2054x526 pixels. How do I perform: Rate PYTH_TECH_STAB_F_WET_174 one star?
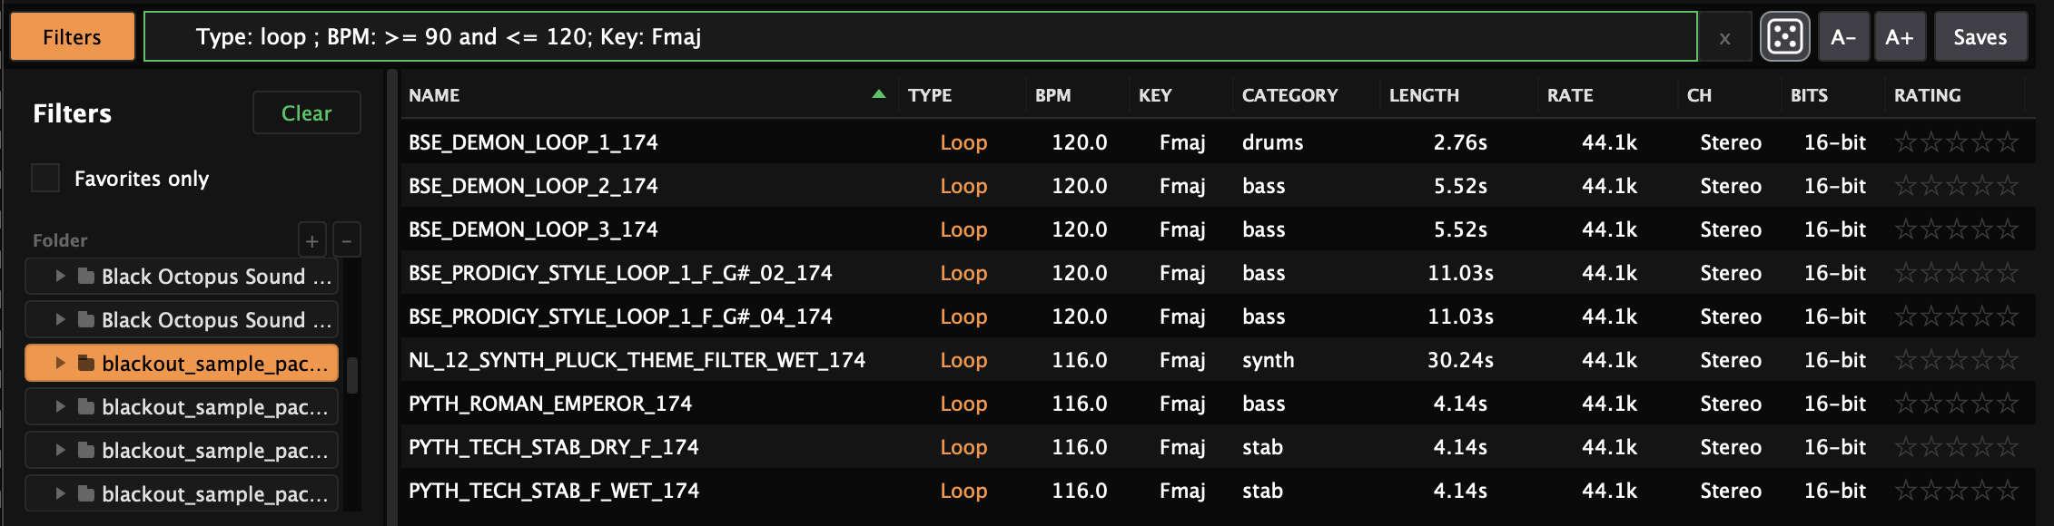coord(1906,491)
